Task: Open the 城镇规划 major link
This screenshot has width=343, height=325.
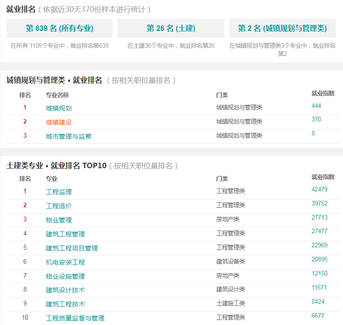Action: click(x=59, y=108)
